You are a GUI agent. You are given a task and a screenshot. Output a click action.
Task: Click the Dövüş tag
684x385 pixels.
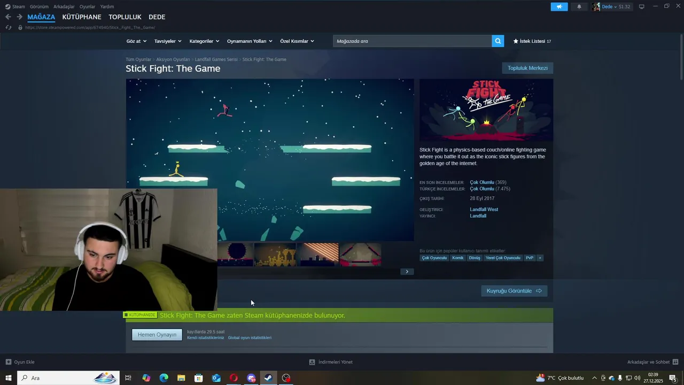pos(475,258)
